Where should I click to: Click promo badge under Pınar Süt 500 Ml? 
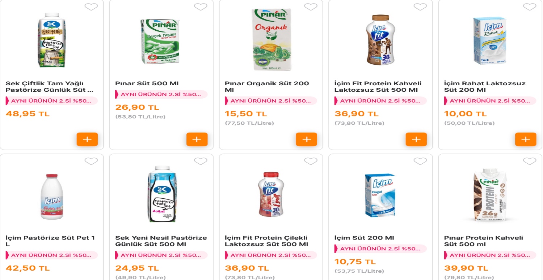tap(161, 94)
